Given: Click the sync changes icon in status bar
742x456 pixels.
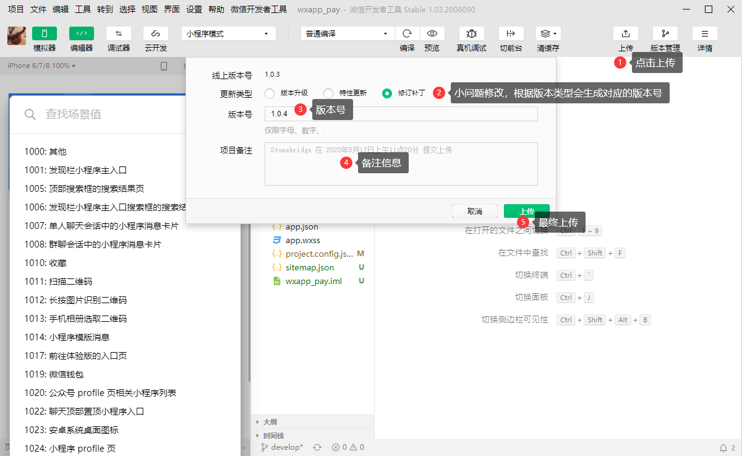Looking at the screenshot, I should click(317, 447).
